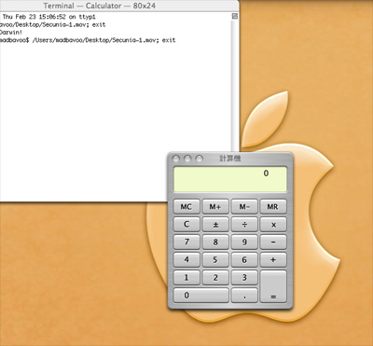Click the calculator's pale green display

tap(230, 179)
